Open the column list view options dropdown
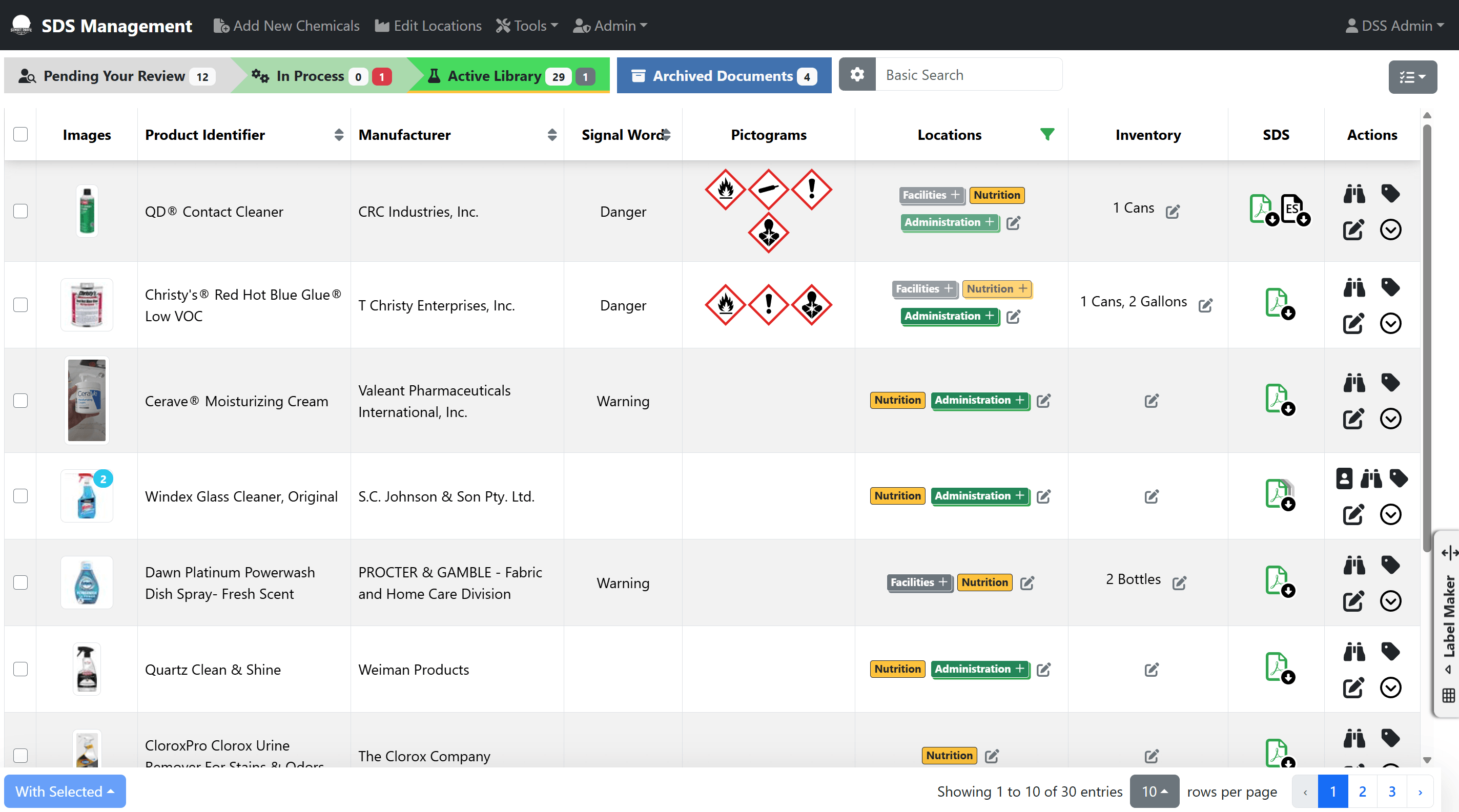This screenshot has width=1459, height=812. click(x=1412, y=77)
